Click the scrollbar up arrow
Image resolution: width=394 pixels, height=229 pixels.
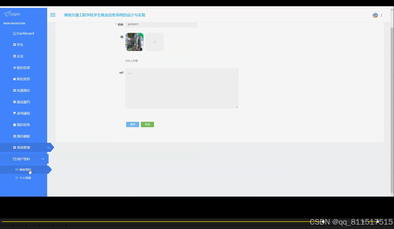click(392, 9)
